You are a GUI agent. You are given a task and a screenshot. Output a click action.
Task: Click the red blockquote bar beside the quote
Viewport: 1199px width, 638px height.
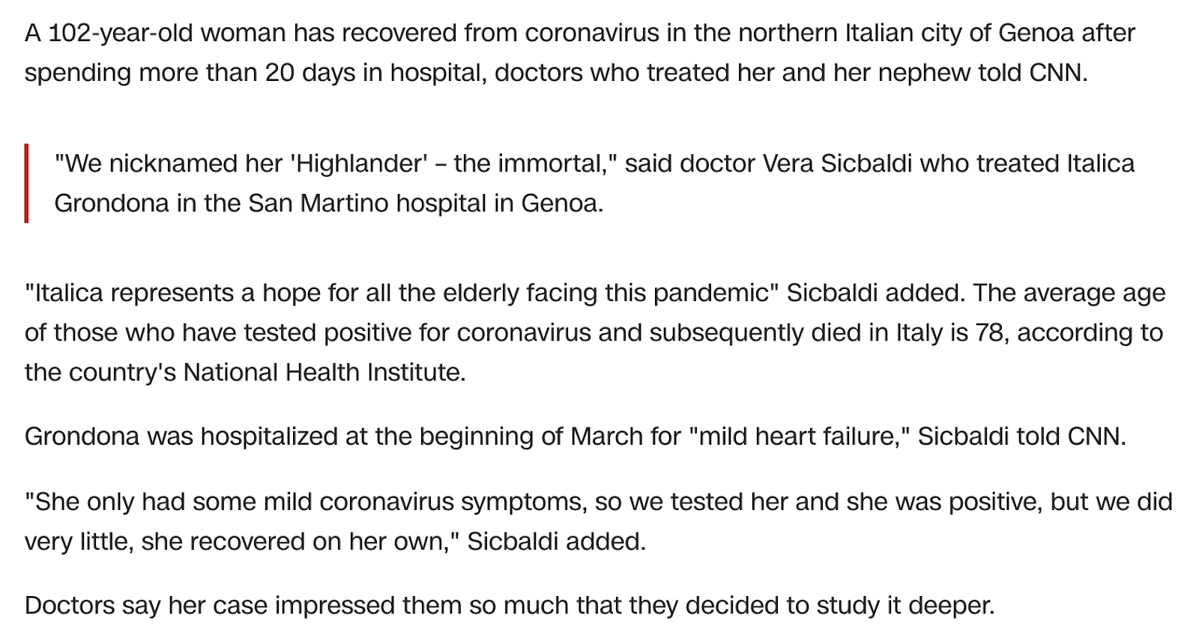pos(26,183)
